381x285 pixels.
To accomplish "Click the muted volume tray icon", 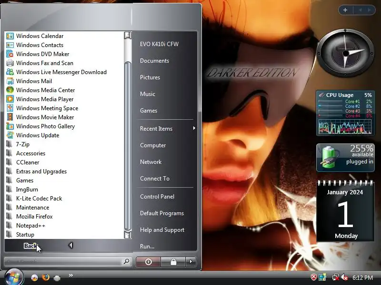I will 344,277.
